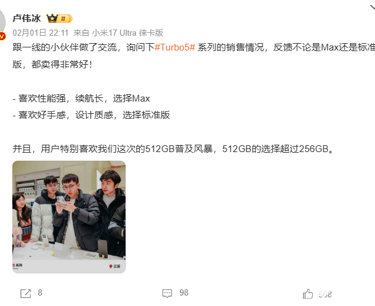Screen dimensions: 375x306
Task: Click the line about choosing 标准版
Action: (x=91, y=115)
